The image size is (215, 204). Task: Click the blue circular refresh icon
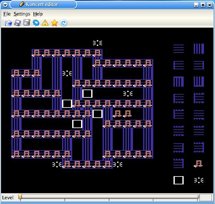[x=64, y=23]
